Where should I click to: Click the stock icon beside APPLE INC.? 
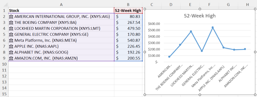point(11,46)
